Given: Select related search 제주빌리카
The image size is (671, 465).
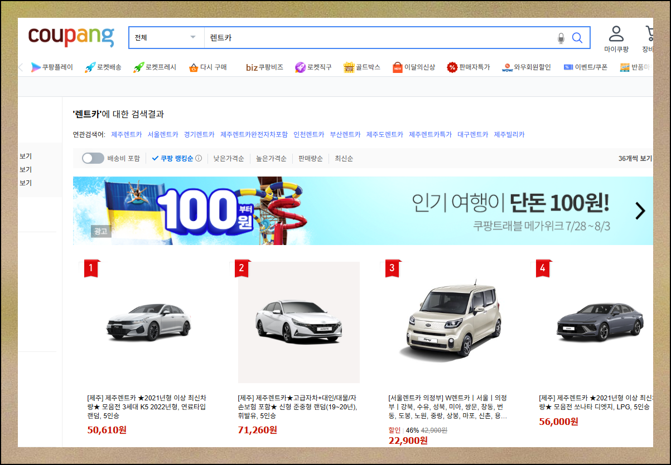Looking at the screenshot, I should tap(509, 135).
